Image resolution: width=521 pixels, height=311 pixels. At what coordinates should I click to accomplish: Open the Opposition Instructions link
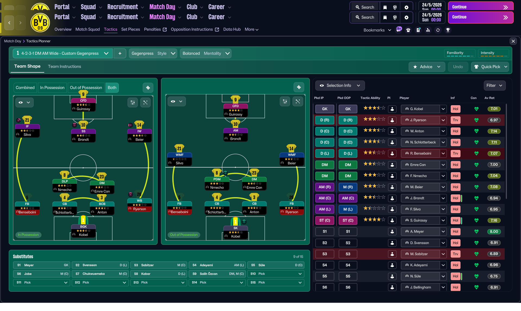tap(195, 29)
